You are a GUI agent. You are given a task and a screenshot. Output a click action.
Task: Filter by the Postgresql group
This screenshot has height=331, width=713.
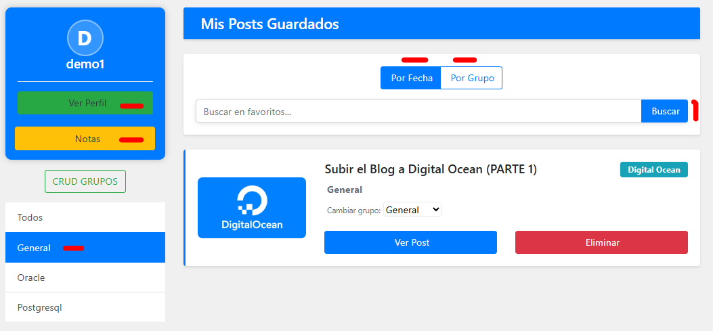85,307
